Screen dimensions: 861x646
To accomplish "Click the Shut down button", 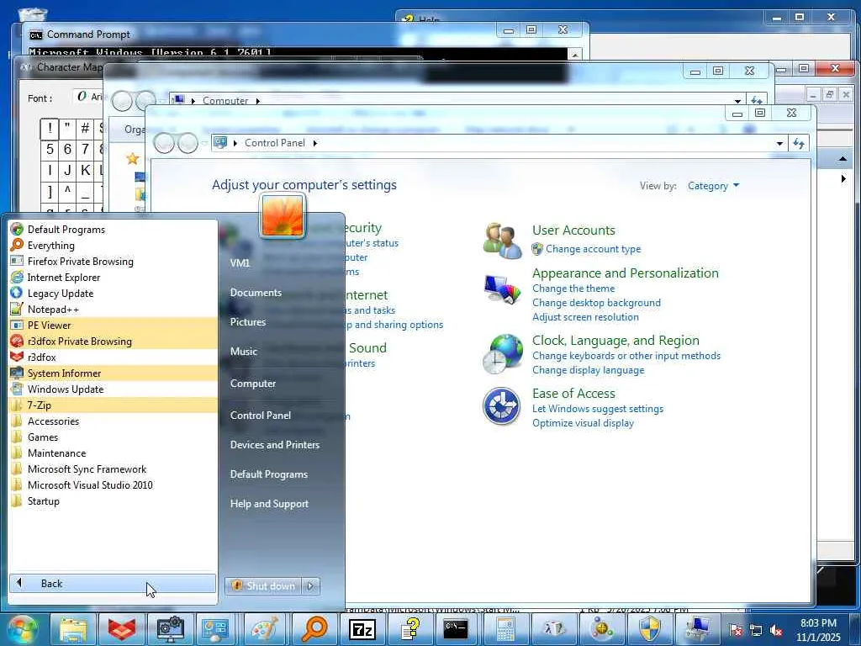I will click(264, 586).
